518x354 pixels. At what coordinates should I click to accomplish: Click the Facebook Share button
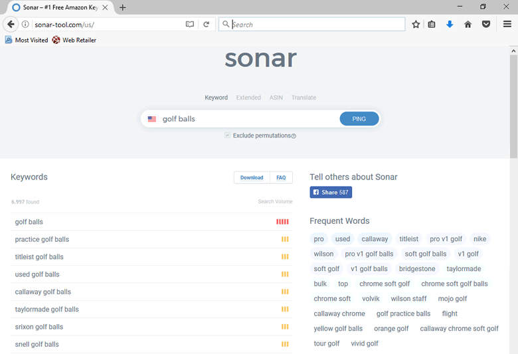pos(331,193)
